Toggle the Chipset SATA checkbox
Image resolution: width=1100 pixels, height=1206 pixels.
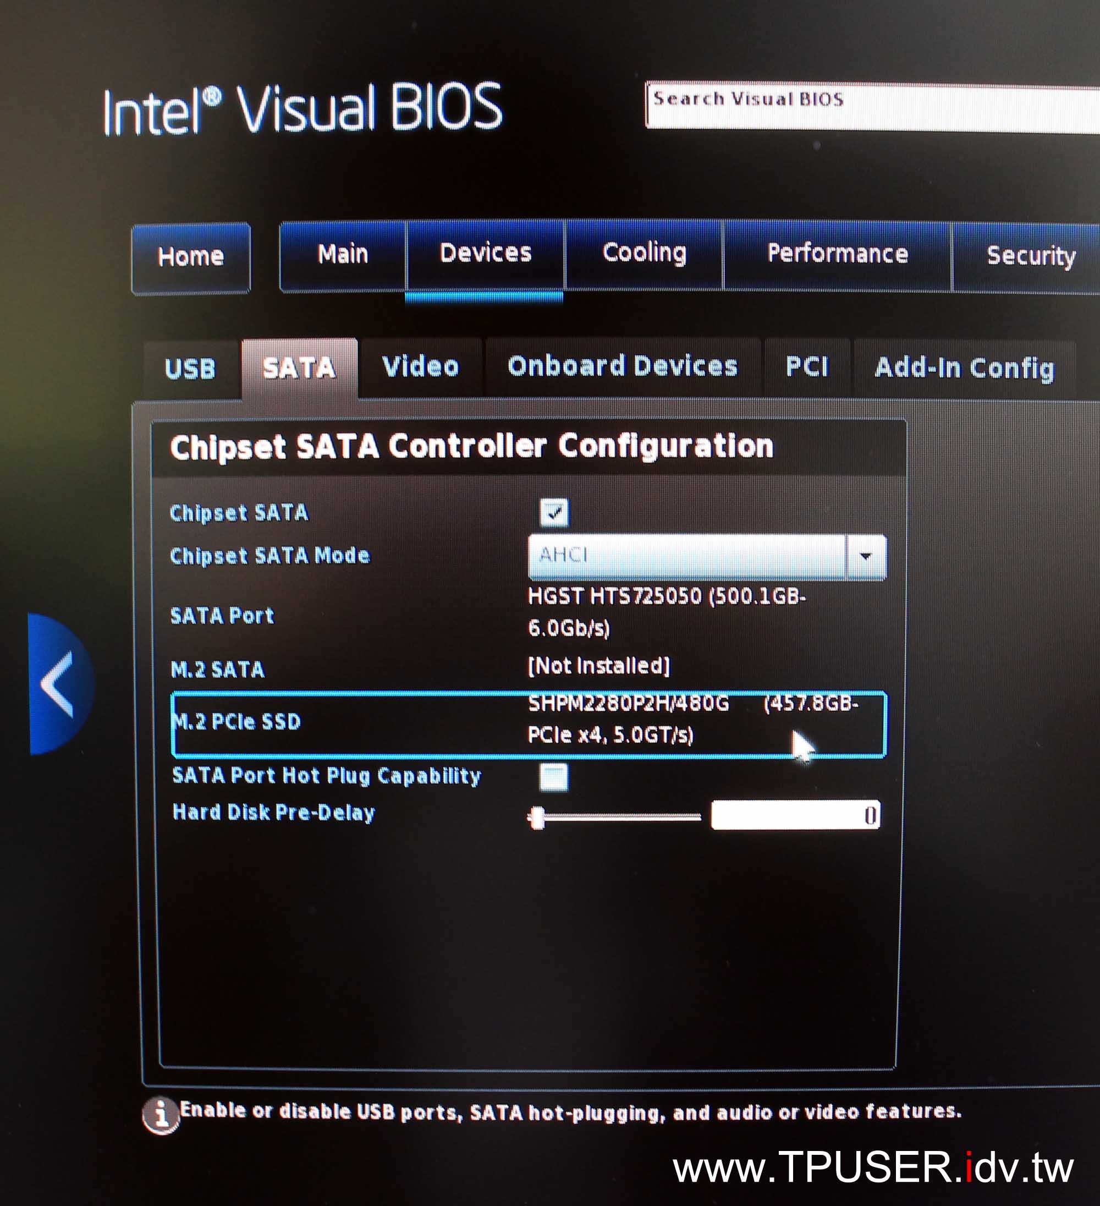pyautogui.click(x=554, y=513)
